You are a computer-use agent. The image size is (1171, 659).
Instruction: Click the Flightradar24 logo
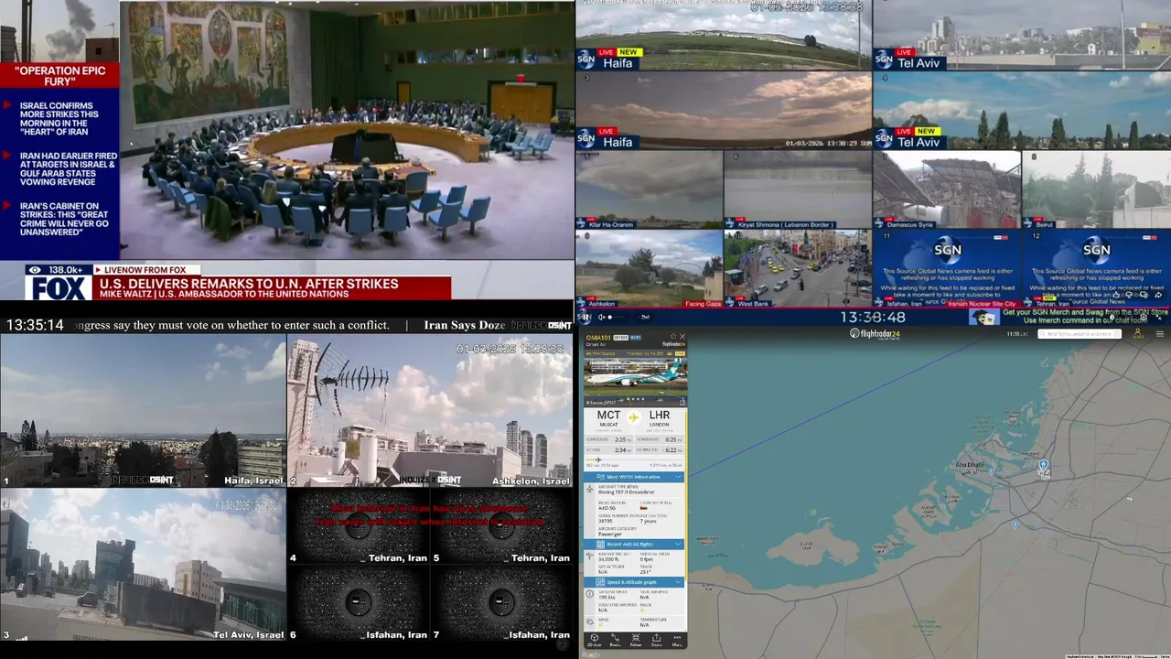(x=875, y=334)
